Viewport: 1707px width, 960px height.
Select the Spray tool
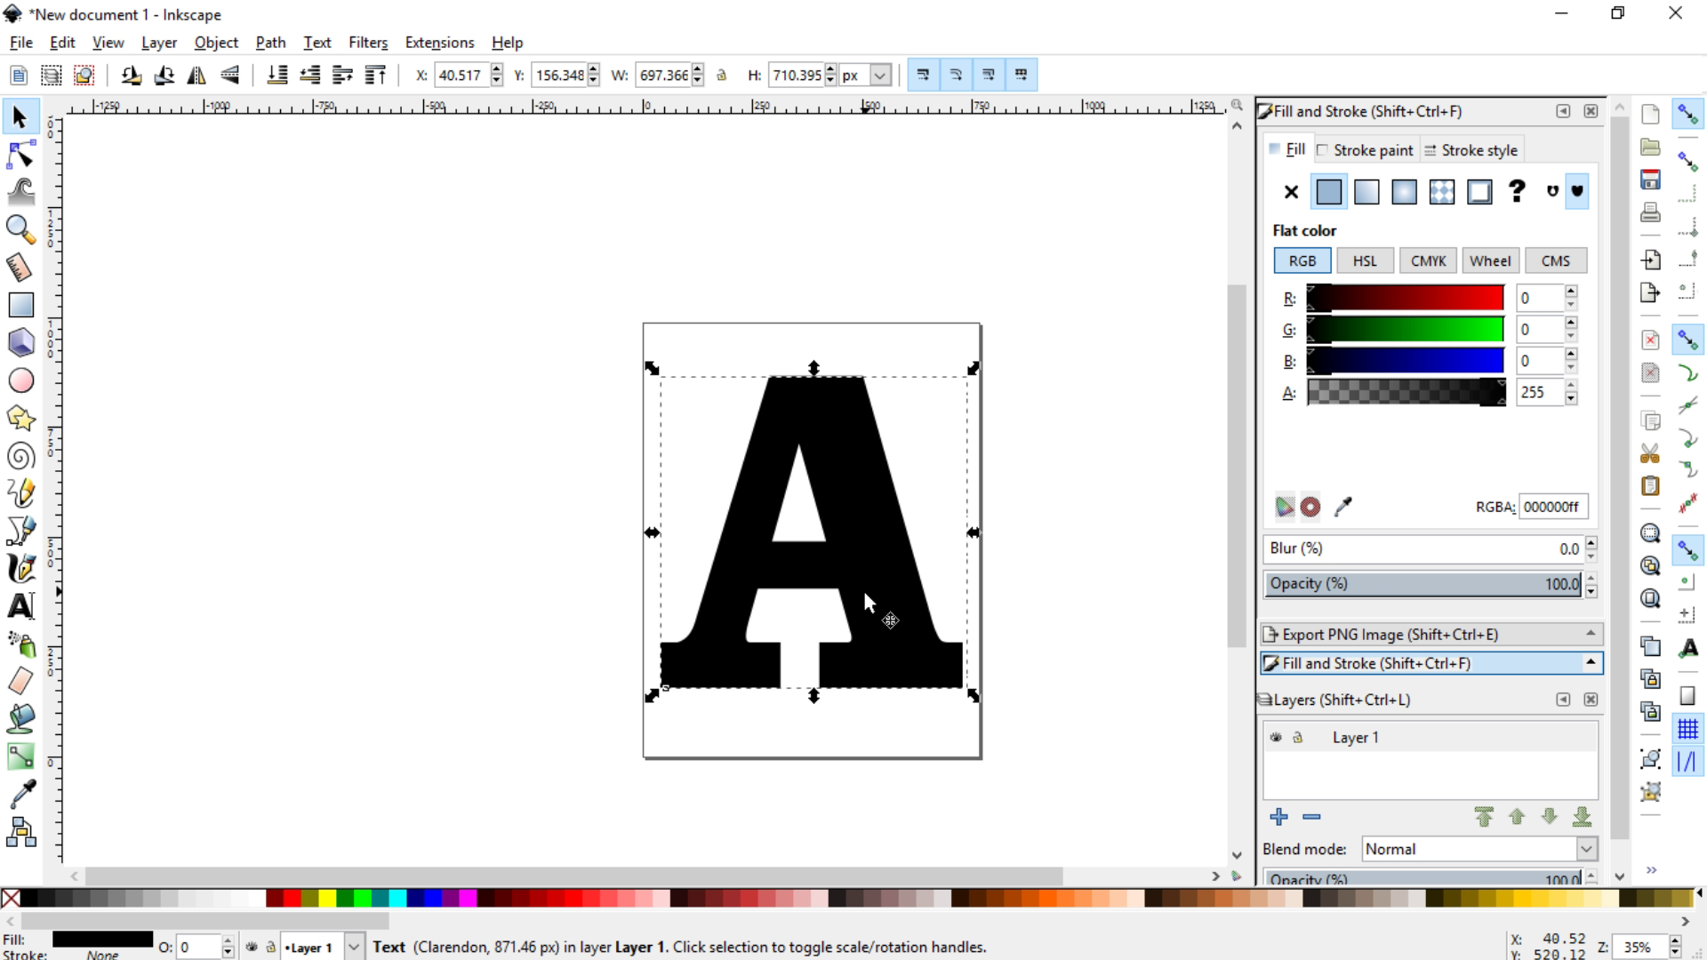(x=20, y=644)
